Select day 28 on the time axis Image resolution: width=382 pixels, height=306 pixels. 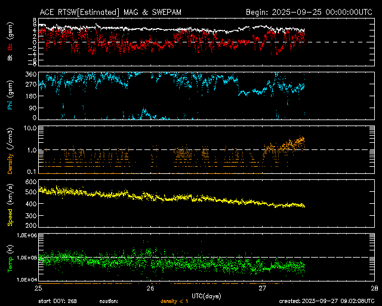[374, 287]
